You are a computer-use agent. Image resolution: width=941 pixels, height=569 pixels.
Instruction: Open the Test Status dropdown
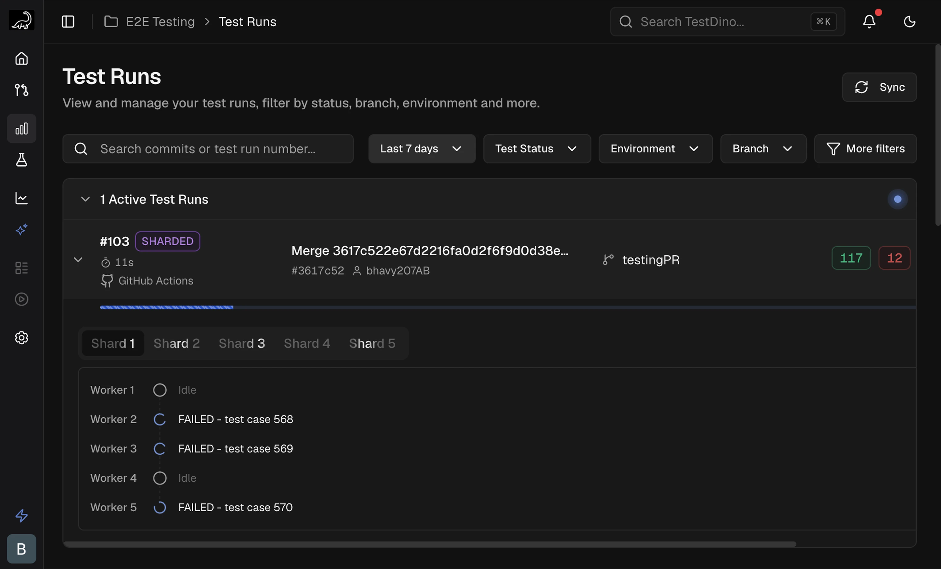click(x=537, y=149)
